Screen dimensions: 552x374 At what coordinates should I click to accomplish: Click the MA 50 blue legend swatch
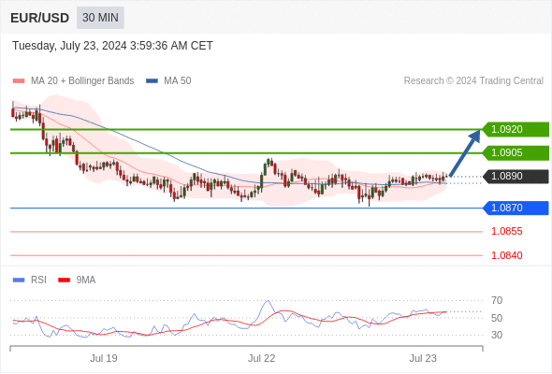(x=153, y=81)
